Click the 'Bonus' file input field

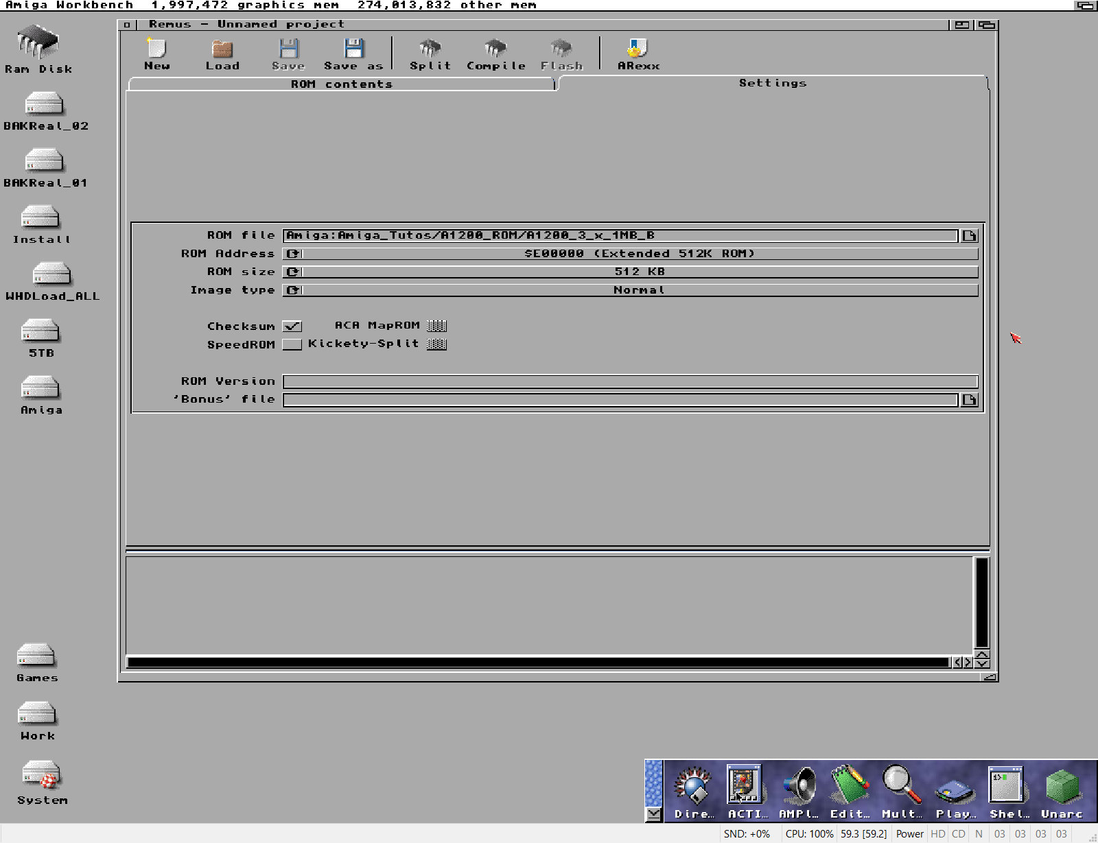[x=620, y=400]
